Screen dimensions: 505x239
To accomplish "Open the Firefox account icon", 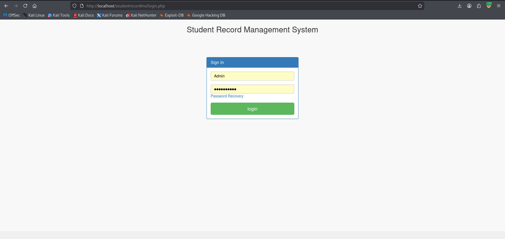I will coord(469,6).
